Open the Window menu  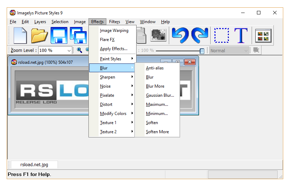click(x=147, y=22)
